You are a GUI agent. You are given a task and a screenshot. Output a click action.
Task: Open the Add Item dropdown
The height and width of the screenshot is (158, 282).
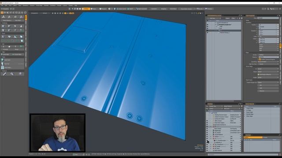click(x=214, y=18)
